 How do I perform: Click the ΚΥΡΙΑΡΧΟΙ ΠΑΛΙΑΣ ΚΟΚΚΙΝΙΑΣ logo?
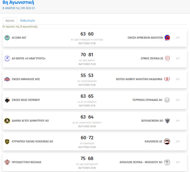click(x=7, y=141)
